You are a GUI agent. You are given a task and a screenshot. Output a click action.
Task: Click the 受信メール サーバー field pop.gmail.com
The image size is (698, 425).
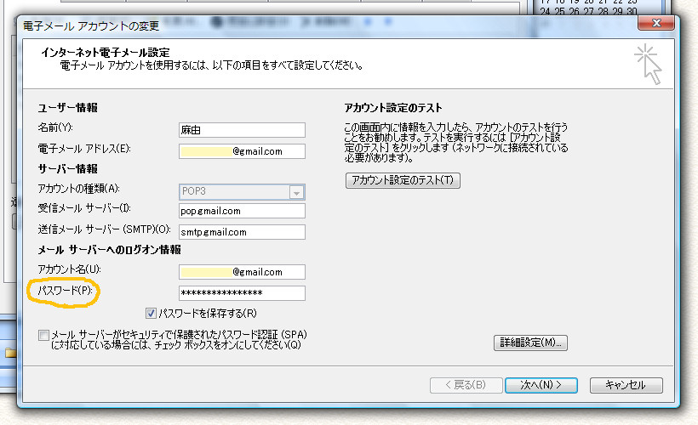[x=242, y=211]
